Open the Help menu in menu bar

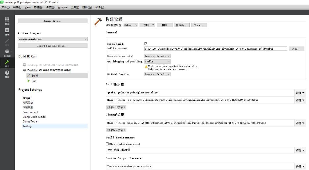click(100, 7)
